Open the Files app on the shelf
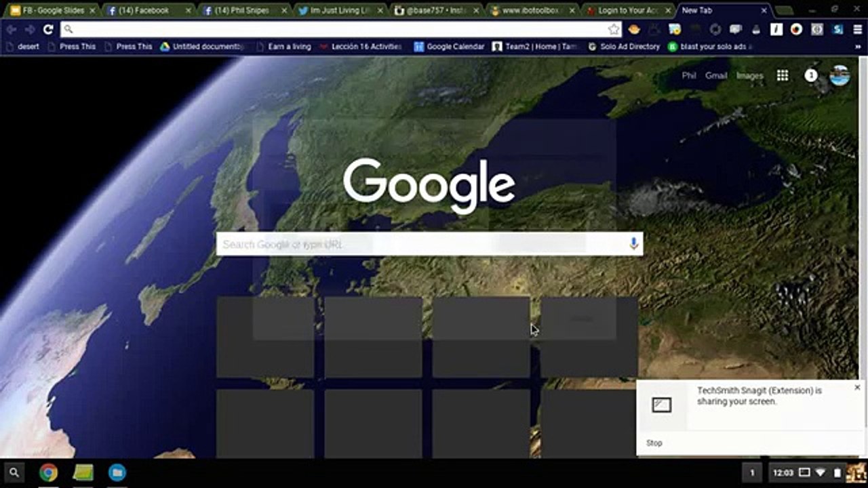868x488 pixels. click(117, 472)
